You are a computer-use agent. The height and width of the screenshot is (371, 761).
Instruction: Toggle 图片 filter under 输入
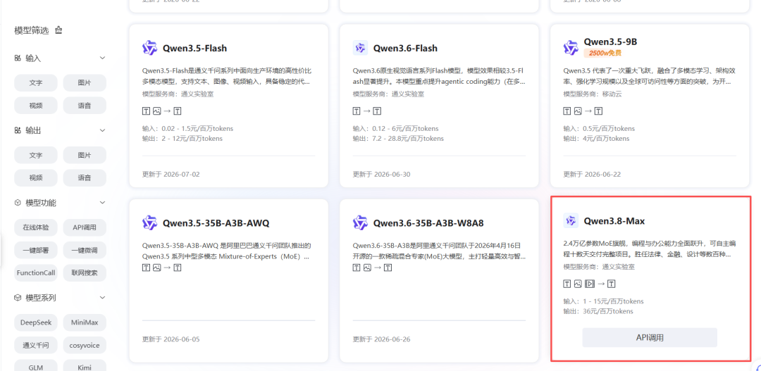tap(85, 83)
